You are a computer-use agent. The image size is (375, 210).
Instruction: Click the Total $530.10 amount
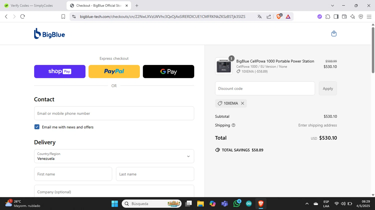(x=328, y=138)
